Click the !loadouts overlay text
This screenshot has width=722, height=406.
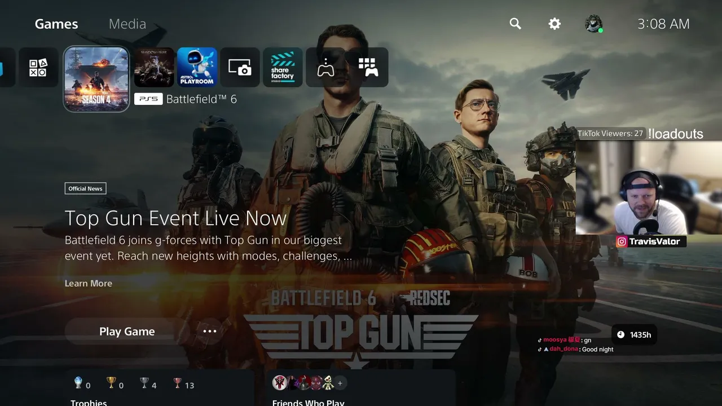click(x=676, y=134)
